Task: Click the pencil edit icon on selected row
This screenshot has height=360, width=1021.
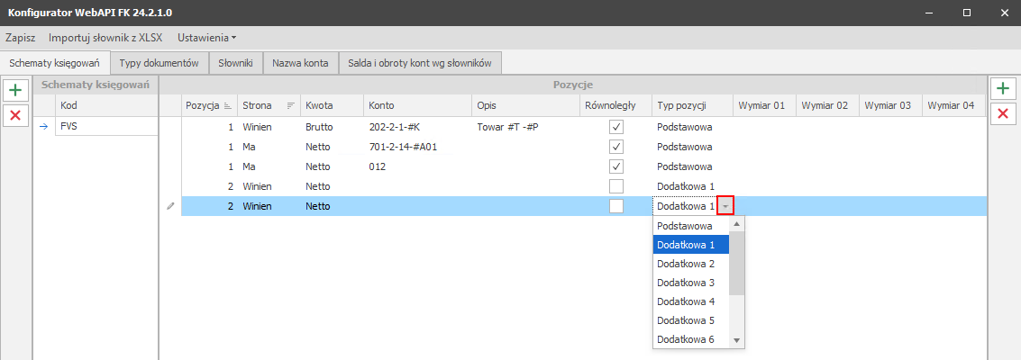Action: tap(170, 206)
